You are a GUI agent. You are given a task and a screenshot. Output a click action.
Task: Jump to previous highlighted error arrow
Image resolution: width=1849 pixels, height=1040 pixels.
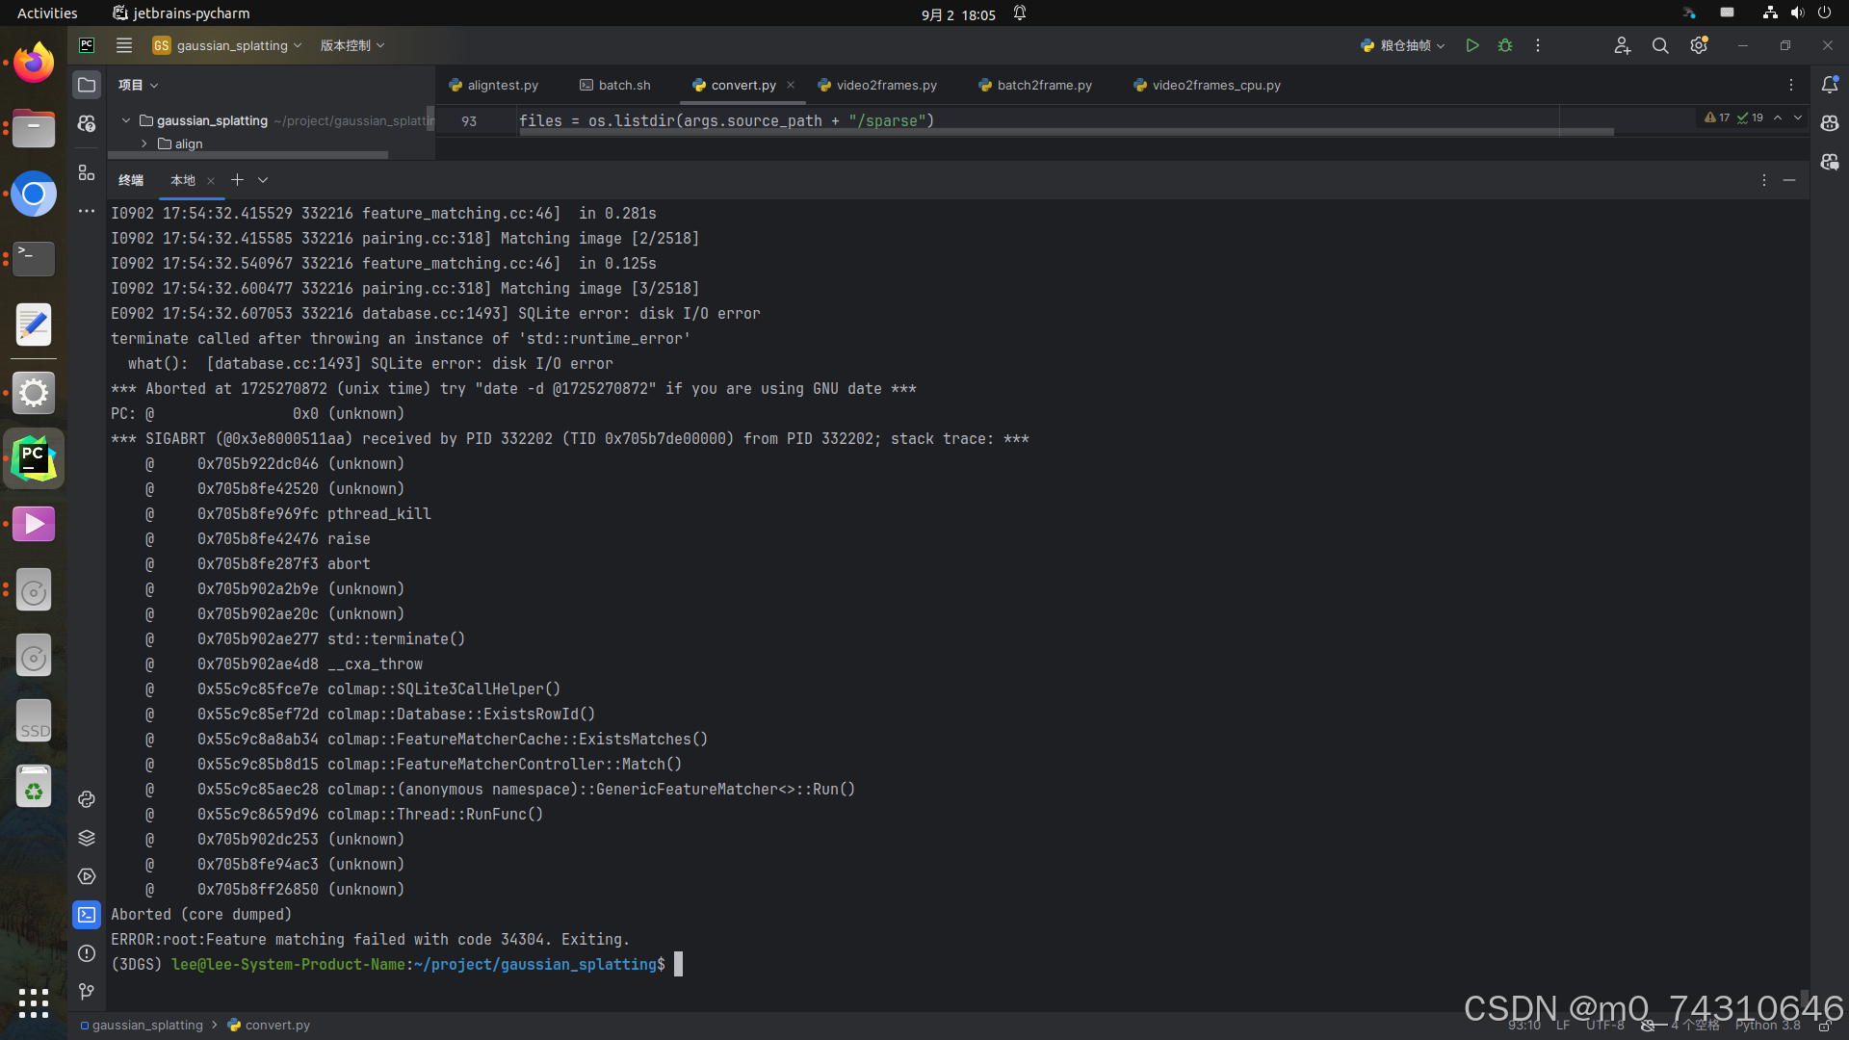pyautogui.click(x=1778, y=117)
